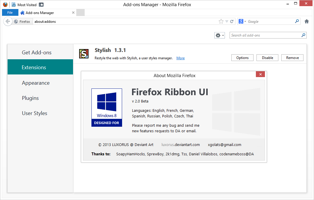Click the Google search magnifier icon
This screenshot has height=200, width=314.
coord(296,21)
